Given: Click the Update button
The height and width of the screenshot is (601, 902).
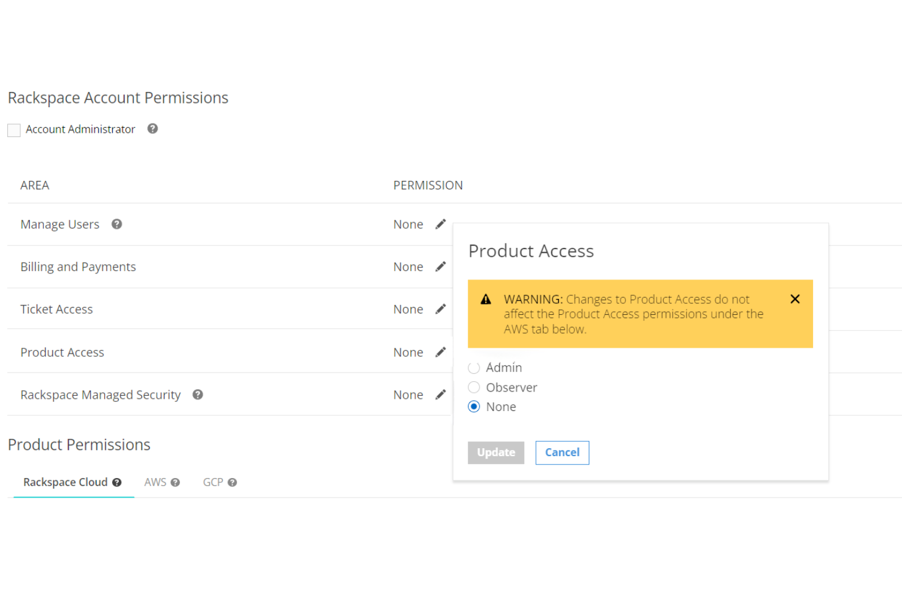Looking at the screenshot, I should (x=495, y=452).
